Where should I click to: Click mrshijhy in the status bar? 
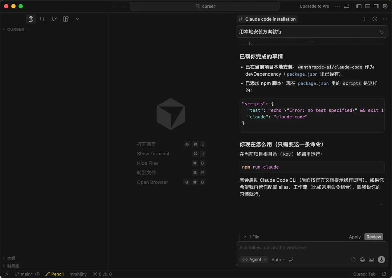tap(78, 274)
